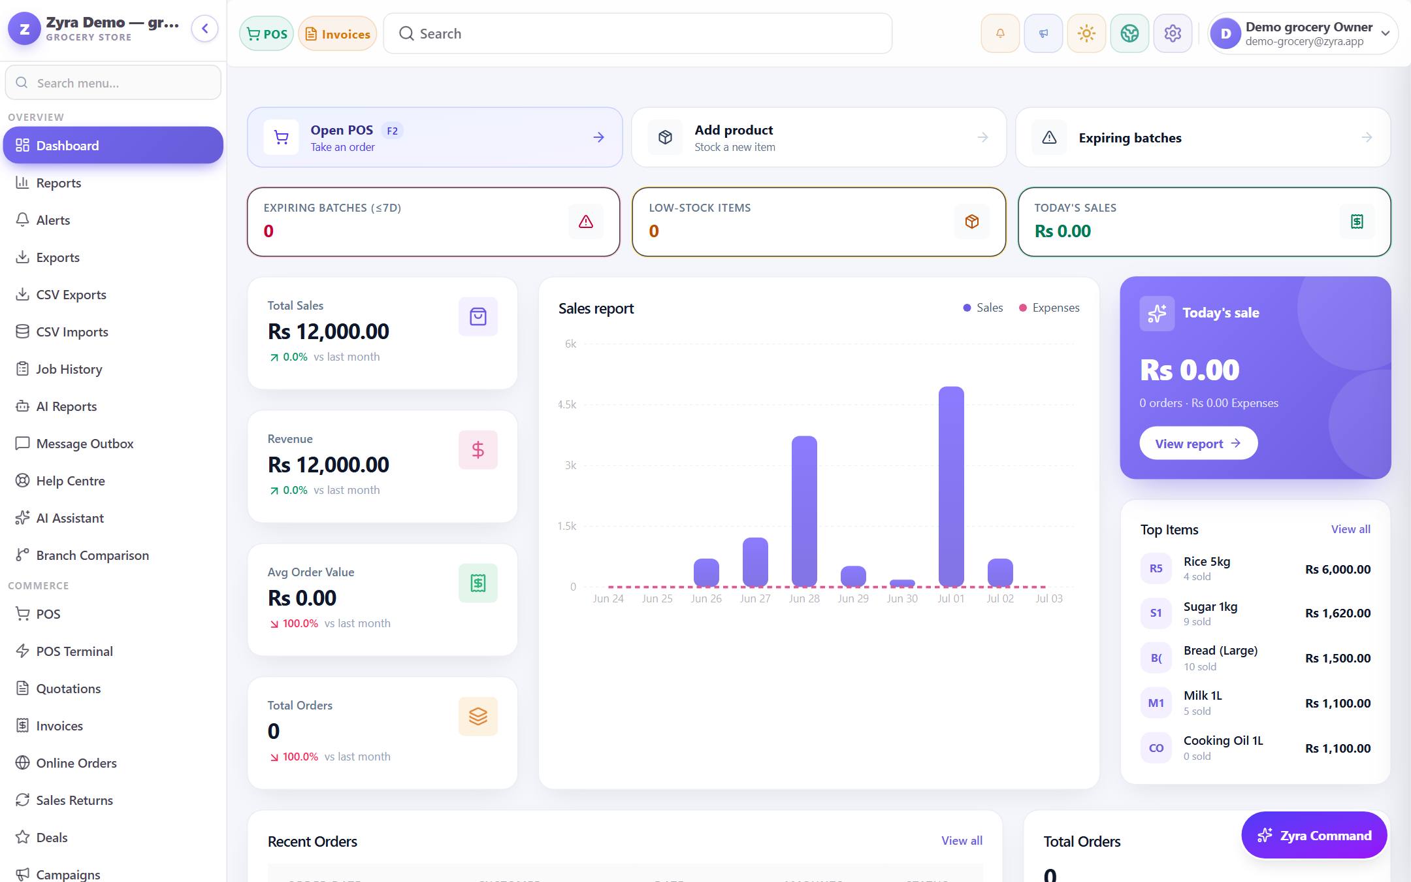Click the notifications bell icon
Screen dimensions: 1411x882
(x=1000, y=33)
